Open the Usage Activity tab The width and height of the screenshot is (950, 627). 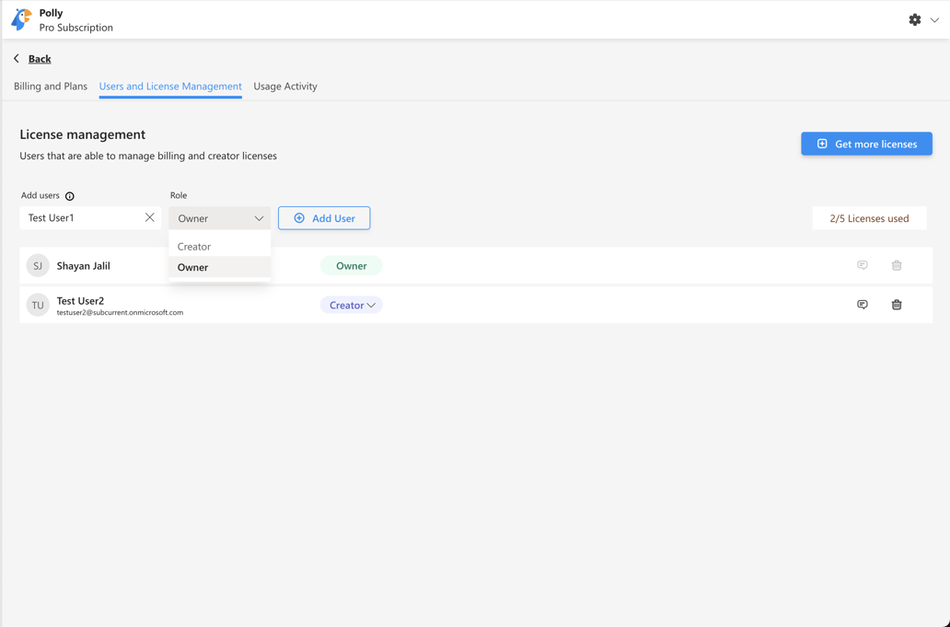pos(285,86)
